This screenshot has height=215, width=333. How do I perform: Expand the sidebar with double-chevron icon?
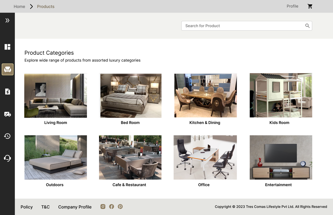coord(7,20)
